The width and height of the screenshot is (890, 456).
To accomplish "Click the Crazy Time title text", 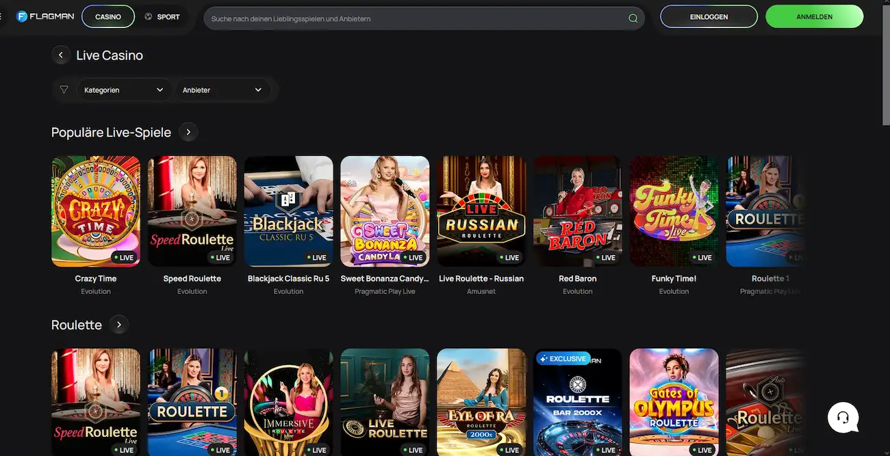I will pos(96,278).
